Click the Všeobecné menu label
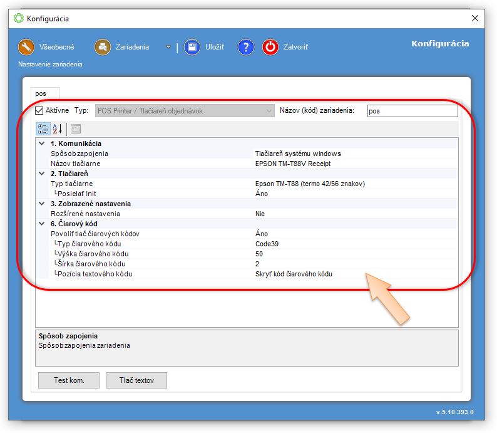The image size is (497, 433). pos(56,48)
